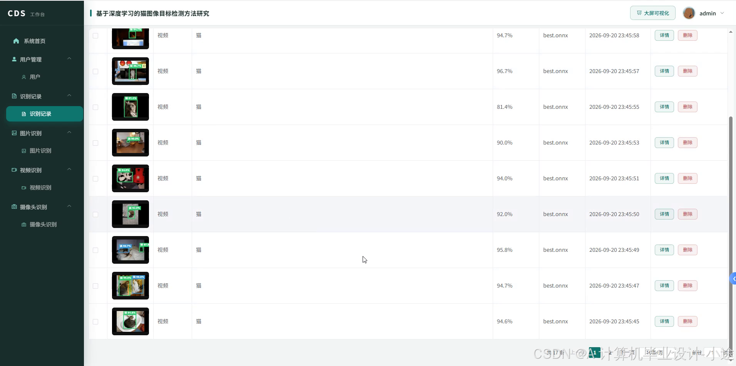Open 大屏可视化 dashboard button
Viewport: 736px width, 366px height.
click(652, 13)
